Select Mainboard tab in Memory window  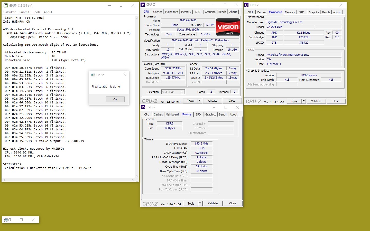[x=172, y=114]
